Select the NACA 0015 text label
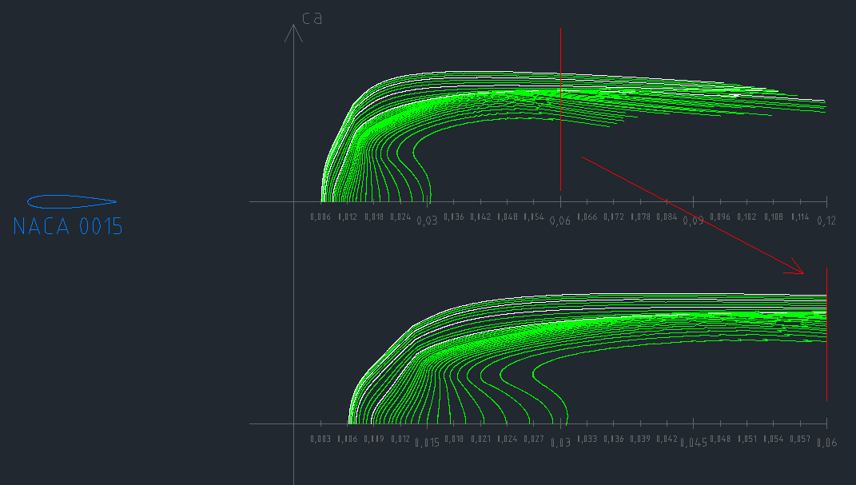This screenshot has width=856, height=485. 68,227
